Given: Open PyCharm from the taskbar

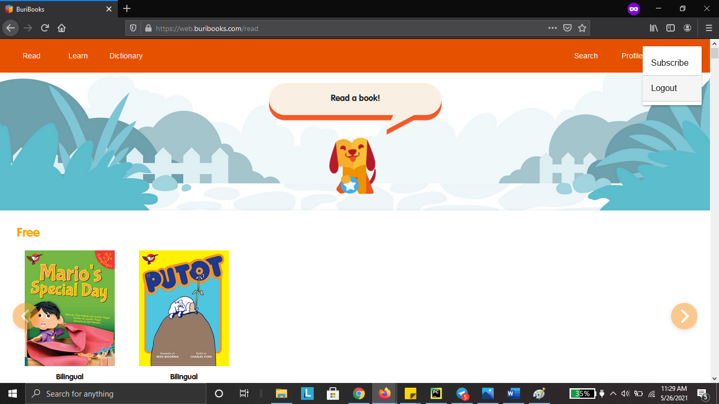Looking at the screenshot, I should pyautogui.click(x=436, y=393).
